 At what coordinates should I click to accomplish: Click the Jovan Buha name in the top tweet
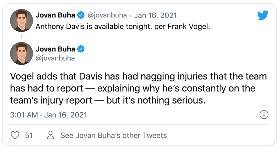(55, 15)
